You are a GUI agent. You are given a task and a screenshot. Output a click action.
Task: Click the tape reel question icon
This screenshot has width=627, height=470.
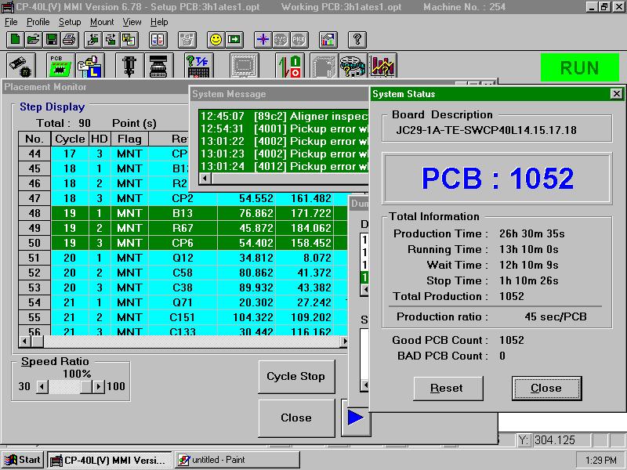(353, 66)
